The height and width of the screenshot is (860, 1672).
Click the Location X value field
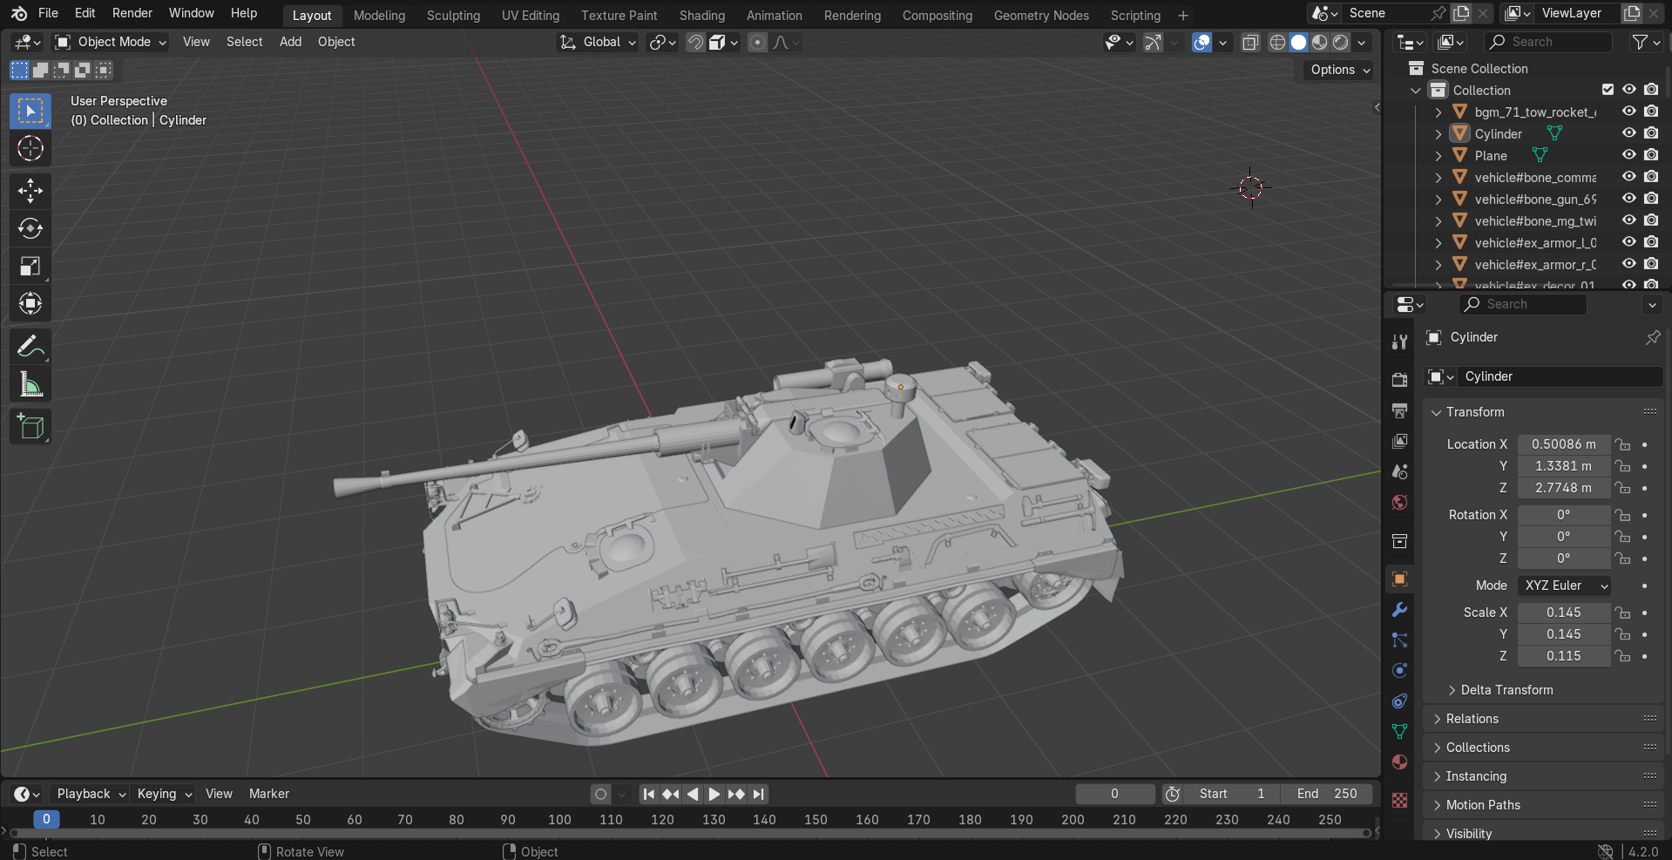coord(1564,444)
